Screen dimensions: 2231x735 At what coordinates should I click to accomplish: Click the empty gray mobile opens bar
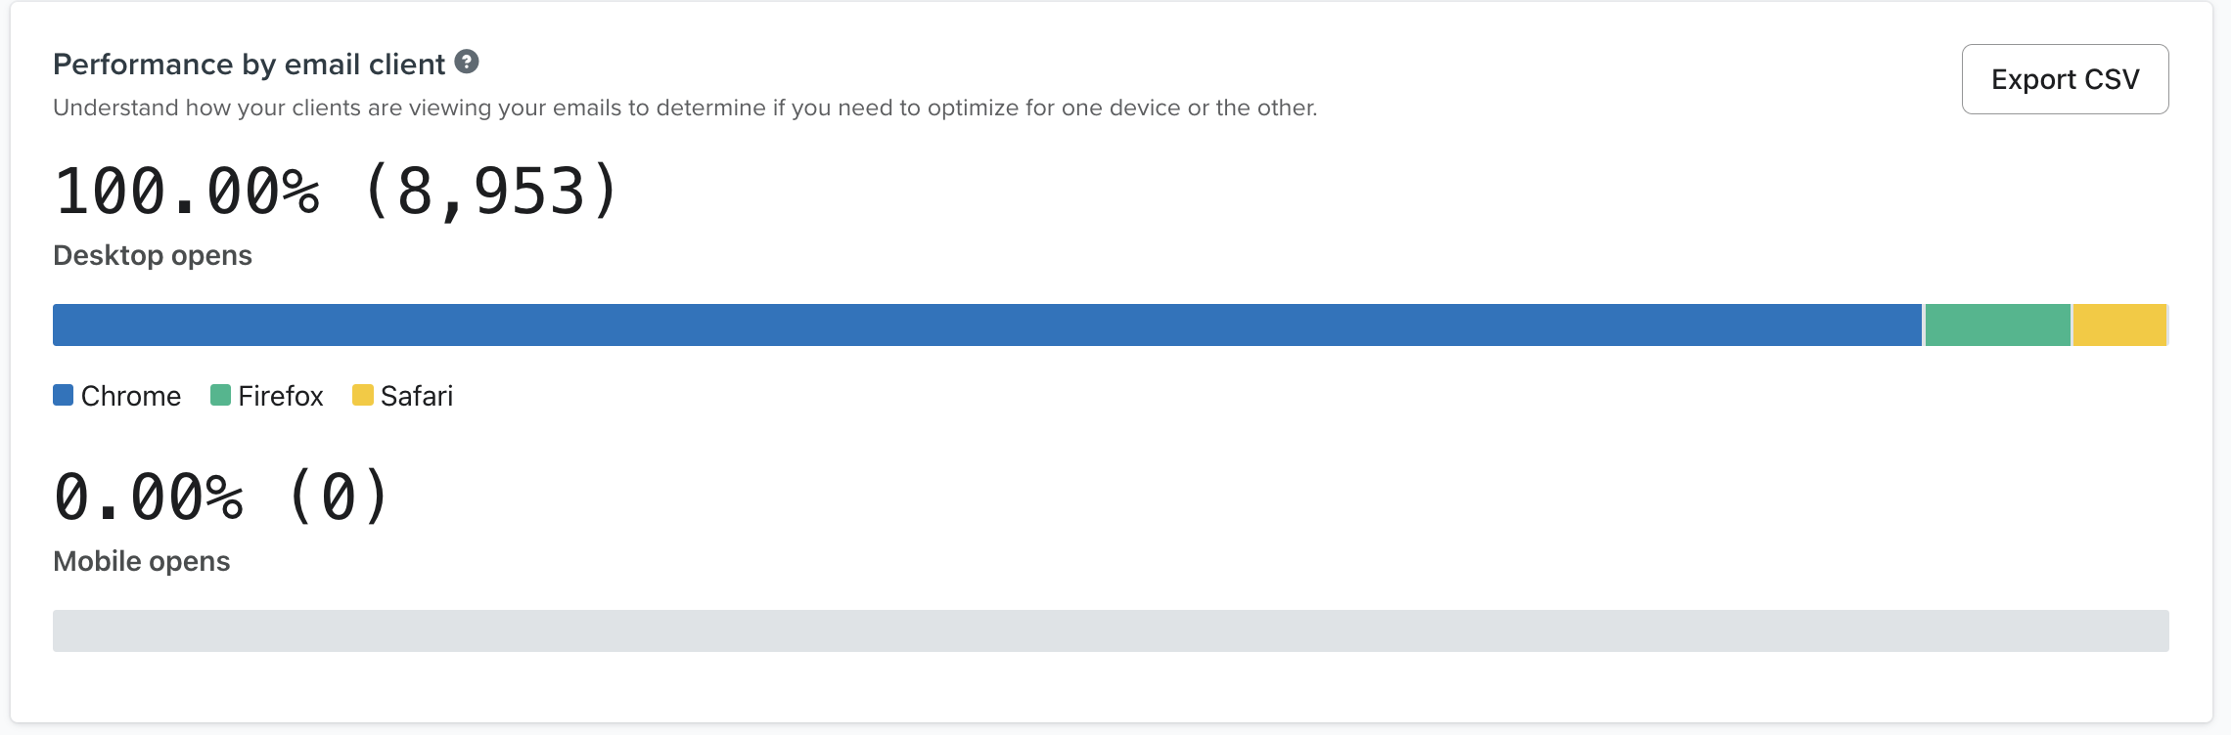[1110, 631]
